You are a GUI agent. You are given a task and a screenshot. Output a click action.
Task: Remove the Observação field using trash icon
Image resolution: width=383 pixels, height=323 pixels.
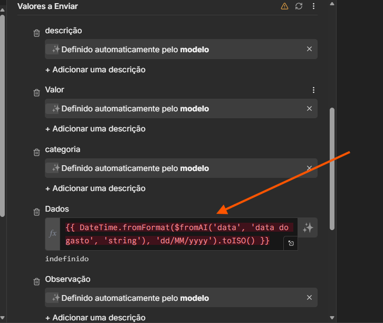[x=37, y=281]
